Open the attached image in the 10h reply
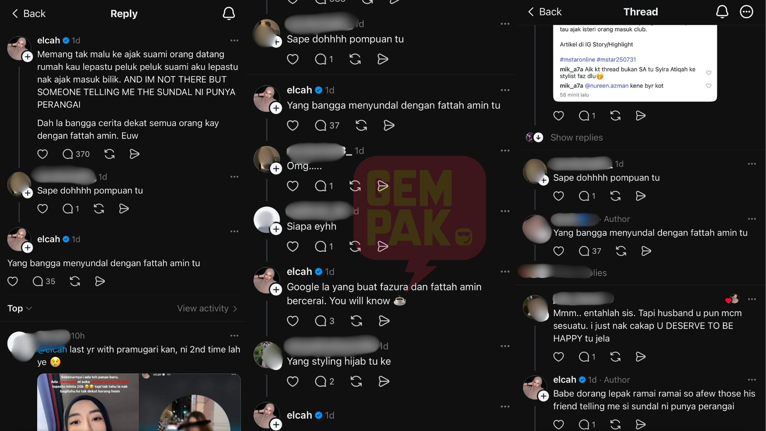 [139, 402]
